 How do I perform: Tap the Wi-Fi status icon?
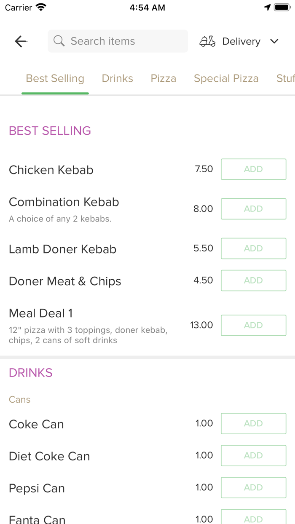(x=41, y=8)
